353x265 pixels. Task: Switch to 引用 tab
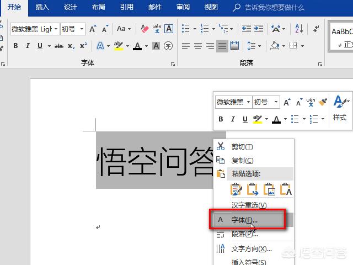click(127, 7)
